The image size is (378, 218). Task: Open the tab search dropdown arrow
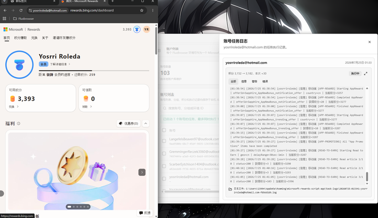coord(4,1)
